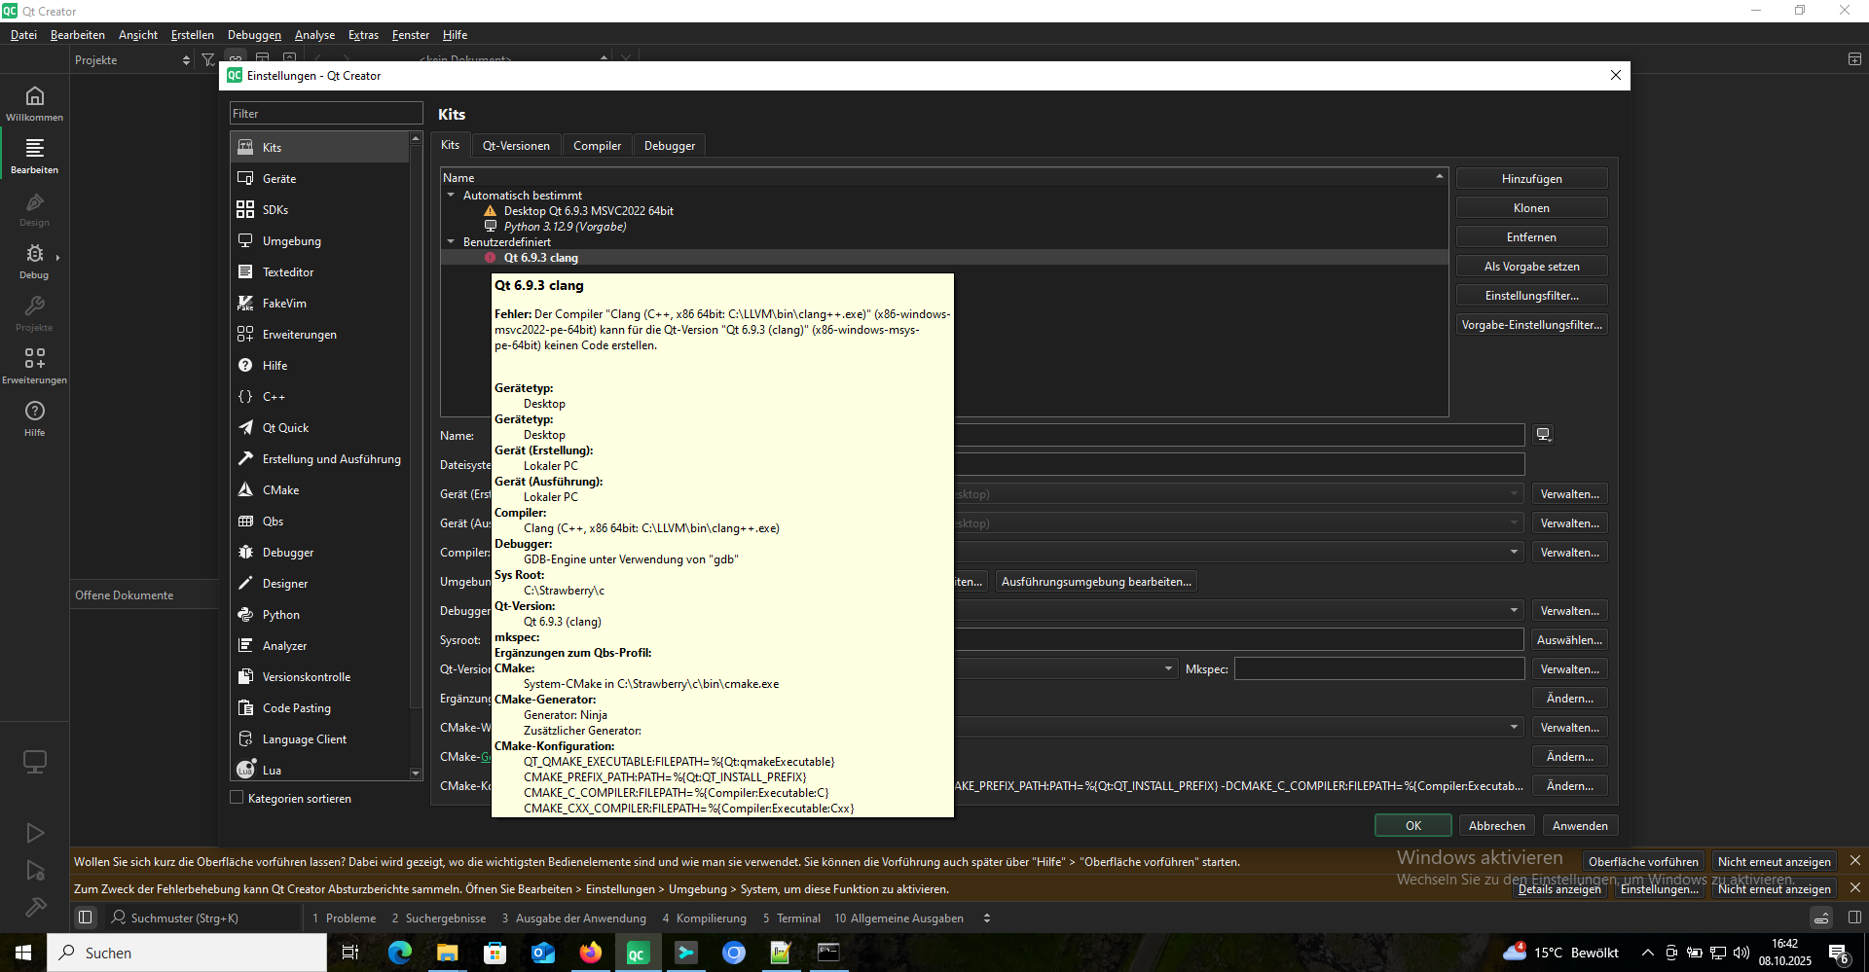Open the Willkommen mode in sidebar

(x=34, y=102)
